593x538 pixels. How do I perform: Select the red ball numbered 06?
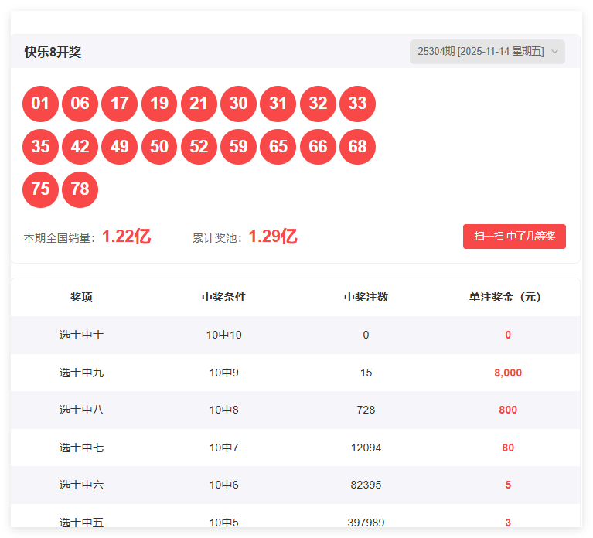tap(80, 104)
